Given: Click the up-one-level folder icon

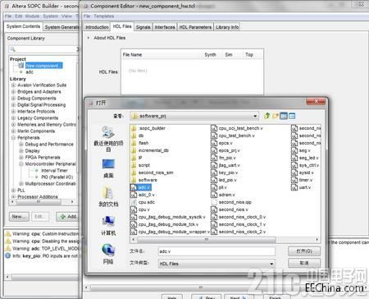Looking at the screenshot, I should [267, 116].
